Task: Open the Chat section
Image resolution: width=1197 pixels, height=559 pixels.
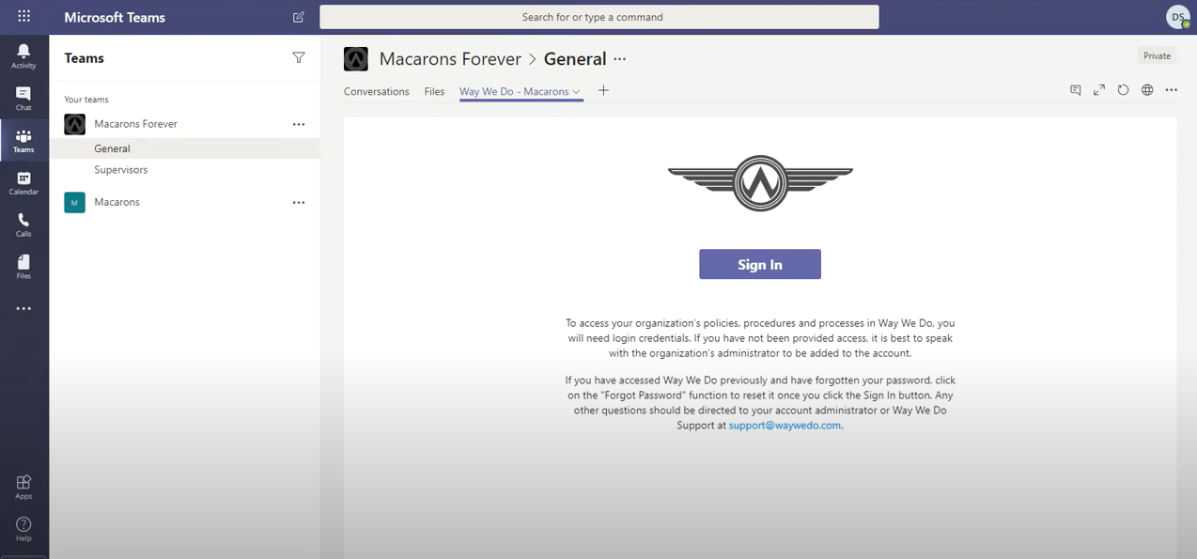Action: [x=23, y=98]
